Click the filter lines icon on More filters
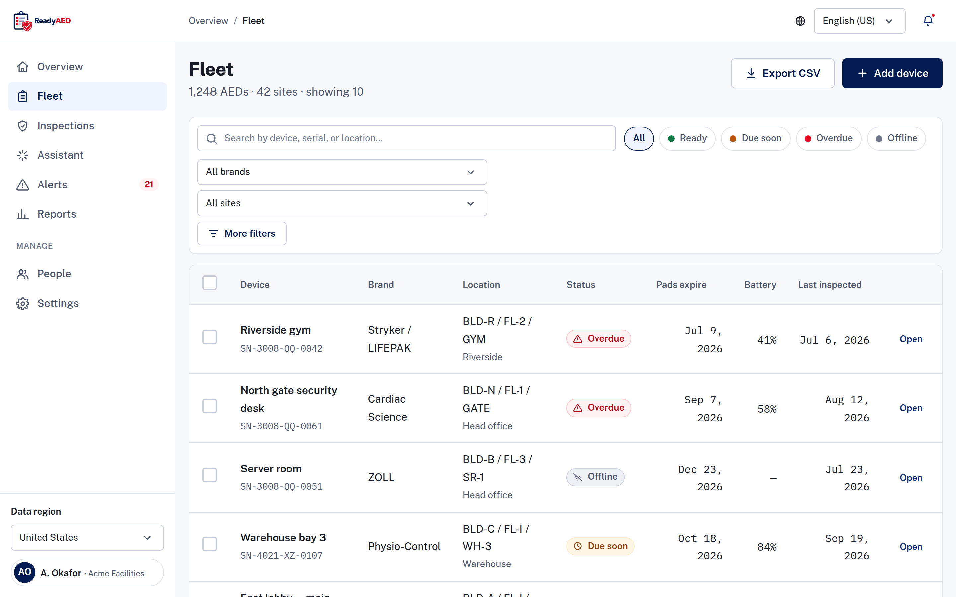This screenshot has height=597, width=956. [x=214, y=234]
